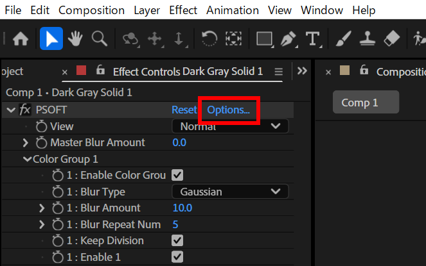Select the Rotation tool
426x266 pixels.
[209, 39]
